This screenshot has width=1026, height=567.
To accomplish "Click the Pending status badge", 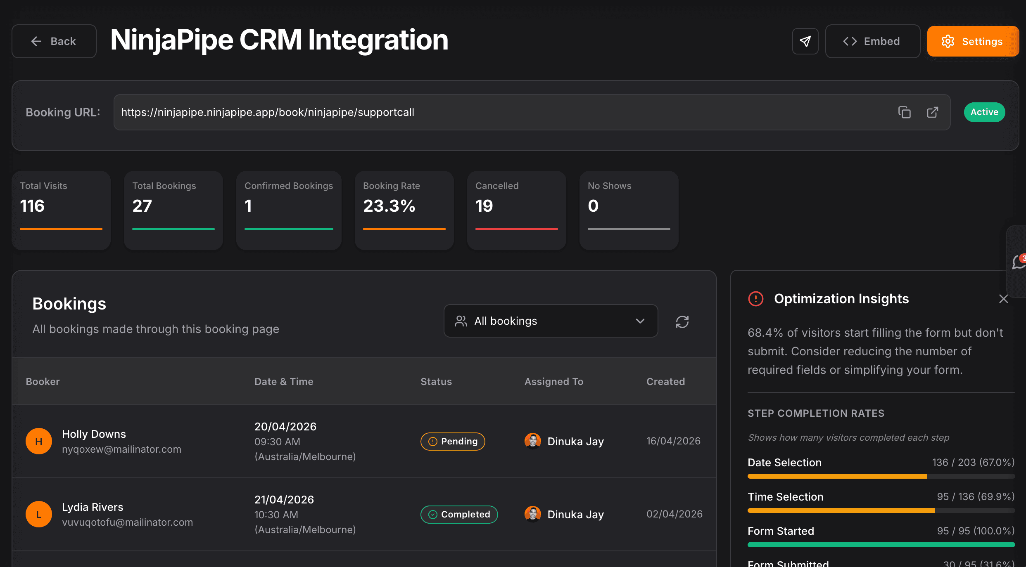I will (x=453, y=441).
